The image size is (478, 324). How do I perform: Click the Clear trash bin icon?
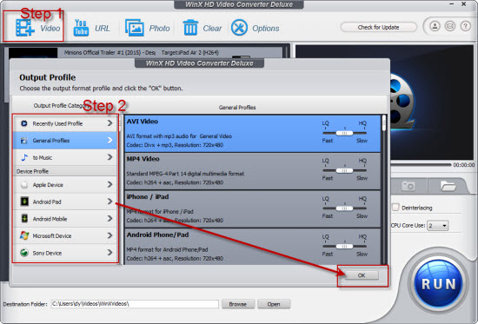[x=190, y=28]
